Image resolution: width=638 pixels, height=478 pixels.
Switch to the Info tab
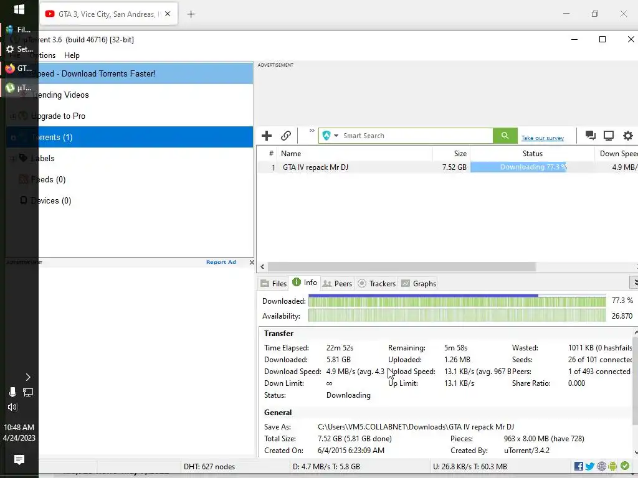pos(305,283)
